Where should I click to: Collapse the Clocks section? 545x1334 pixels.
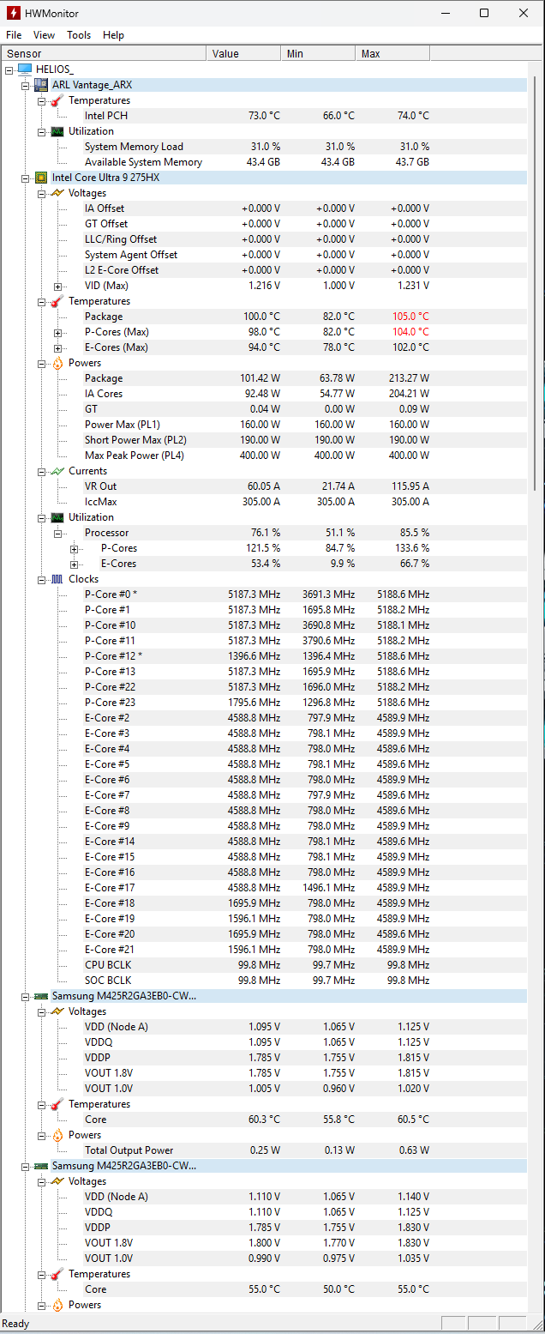coord(42,579)
